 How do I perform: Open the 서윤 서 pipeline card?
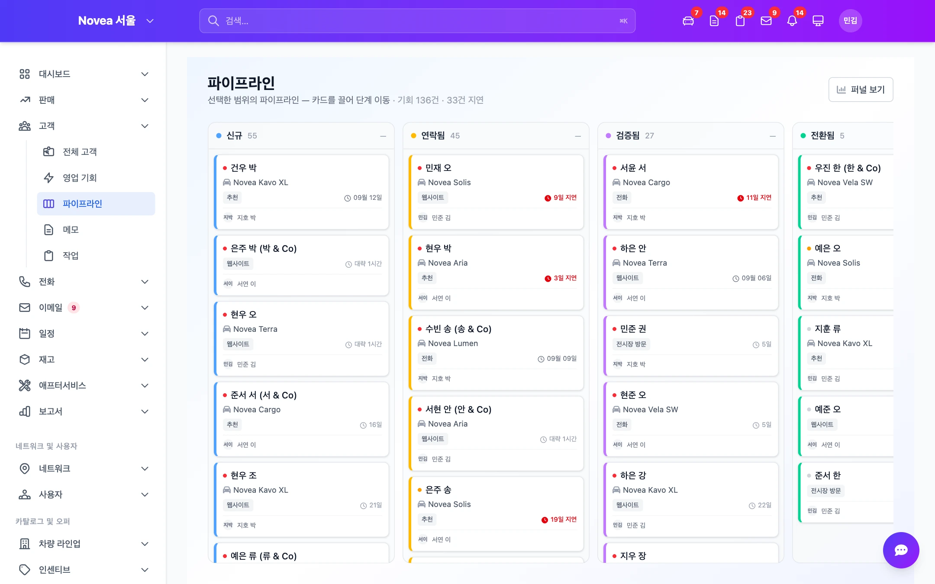691,192
